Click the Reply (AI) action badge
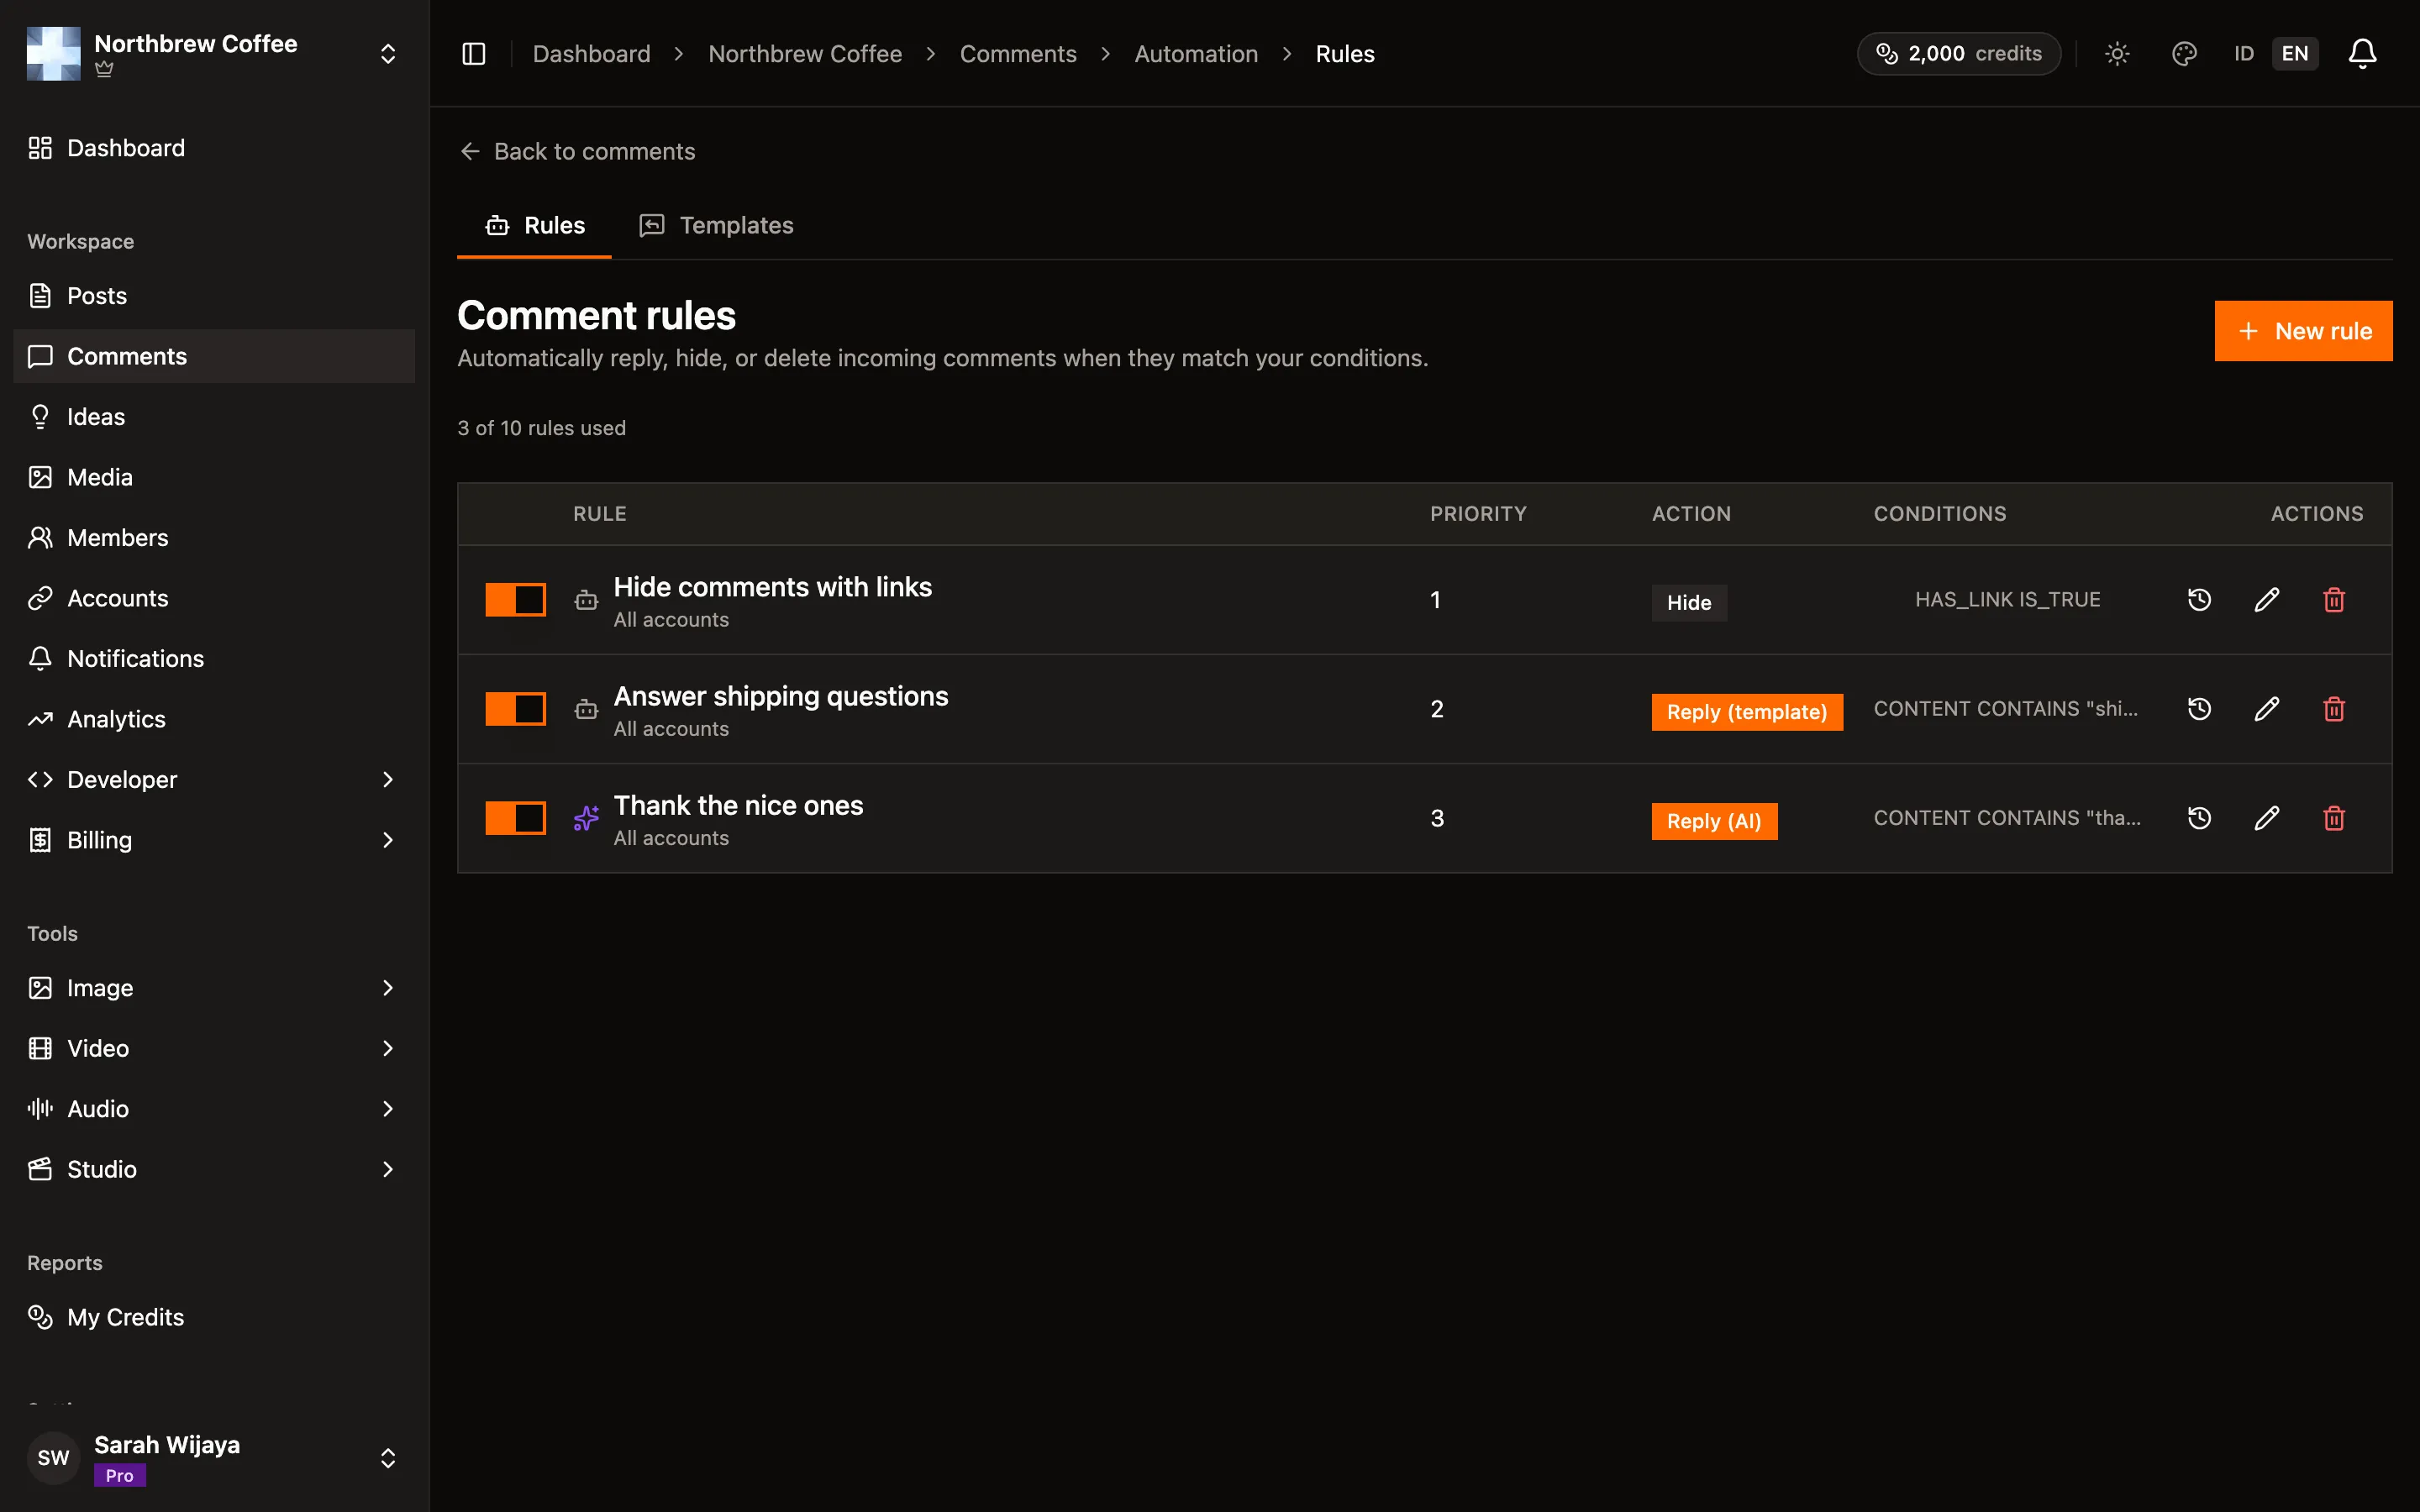 tap(1714, 821)
